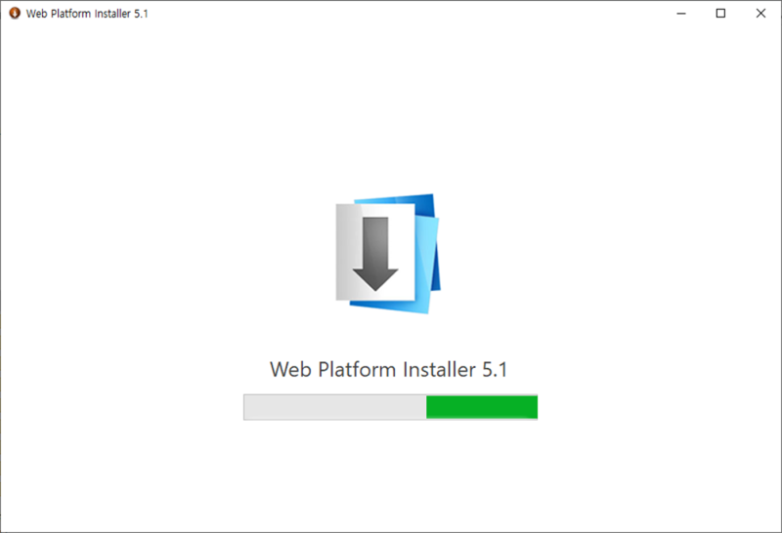
Task: Click the large "Web Platform Installer 5.1" heading
Action: click(388, 370)
